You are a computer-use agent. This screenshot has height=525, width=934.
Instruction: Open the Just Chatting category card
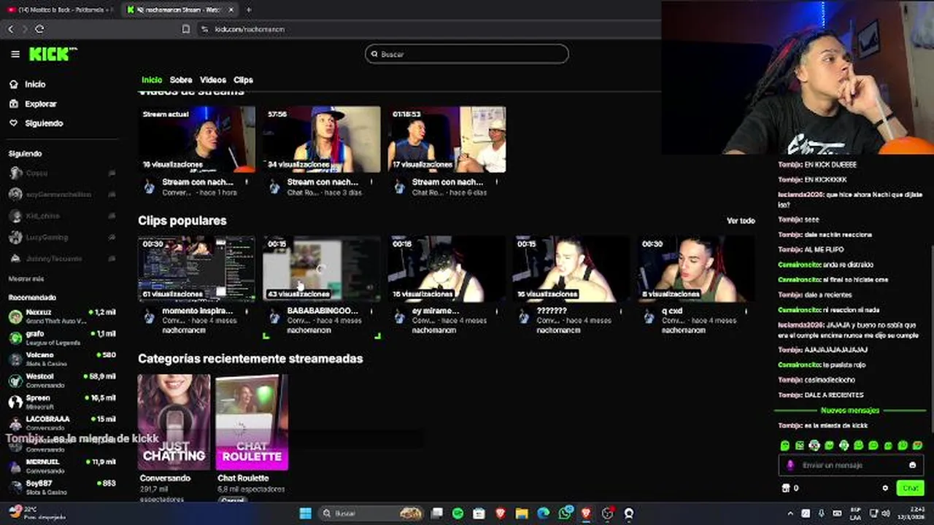click(x=174, y=422)
